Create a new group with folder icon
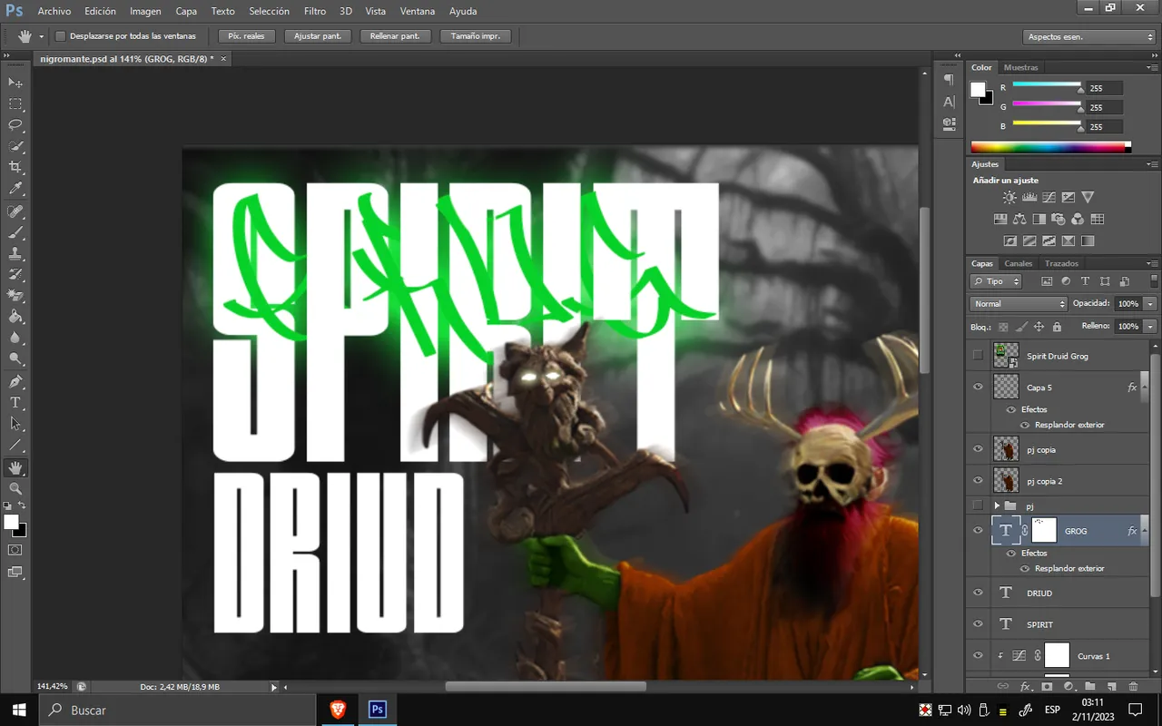Viewport: 1162px width, 726px height. click(1089, 687)
